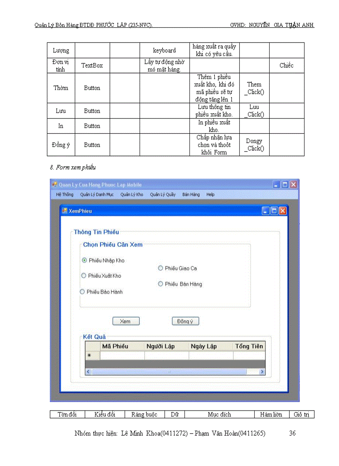Open the Quản Lý Quầy menu
The image size is (339, 466).
tap(163, 194)
